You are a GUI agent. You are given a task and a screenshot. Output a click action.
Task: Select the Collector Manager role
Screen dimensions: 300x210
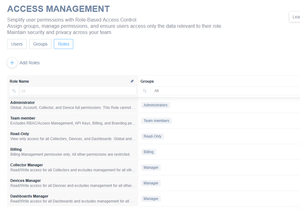tap(26, 165)
